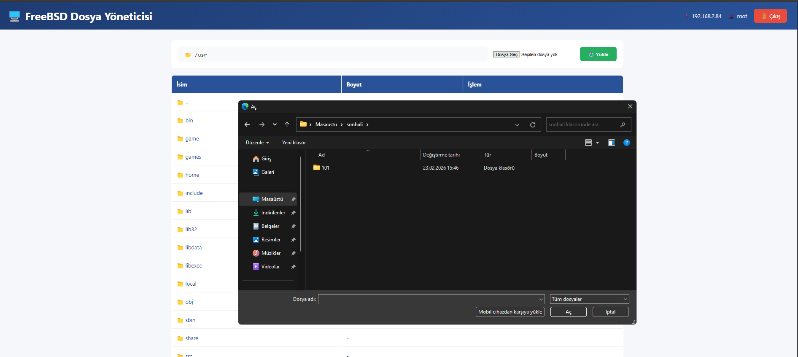Open the libdata folder
Viewport: 798px width, 357px height.
pos(194,248)
